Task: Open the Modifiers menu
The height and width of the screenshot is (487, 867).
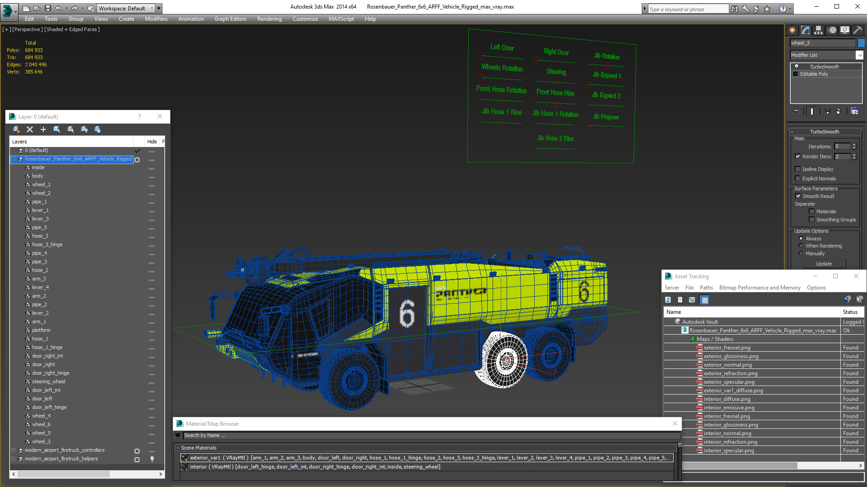Action: 156,19
